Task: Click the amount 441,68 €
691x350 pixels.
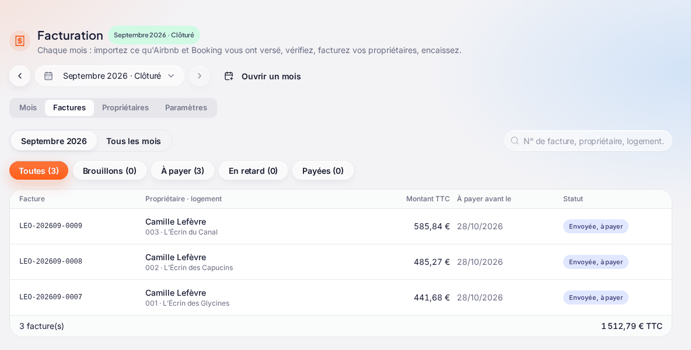Action: 432,297
